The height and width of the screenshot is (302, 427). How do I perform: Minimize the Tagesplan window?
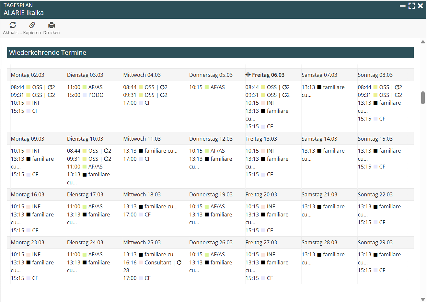coord(403,6)
